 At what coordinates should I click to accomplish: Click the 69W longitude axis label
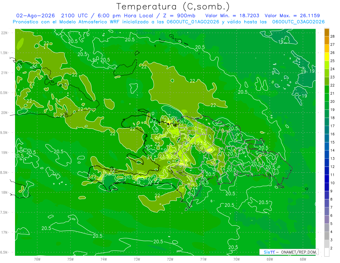[x=270, y=259]
